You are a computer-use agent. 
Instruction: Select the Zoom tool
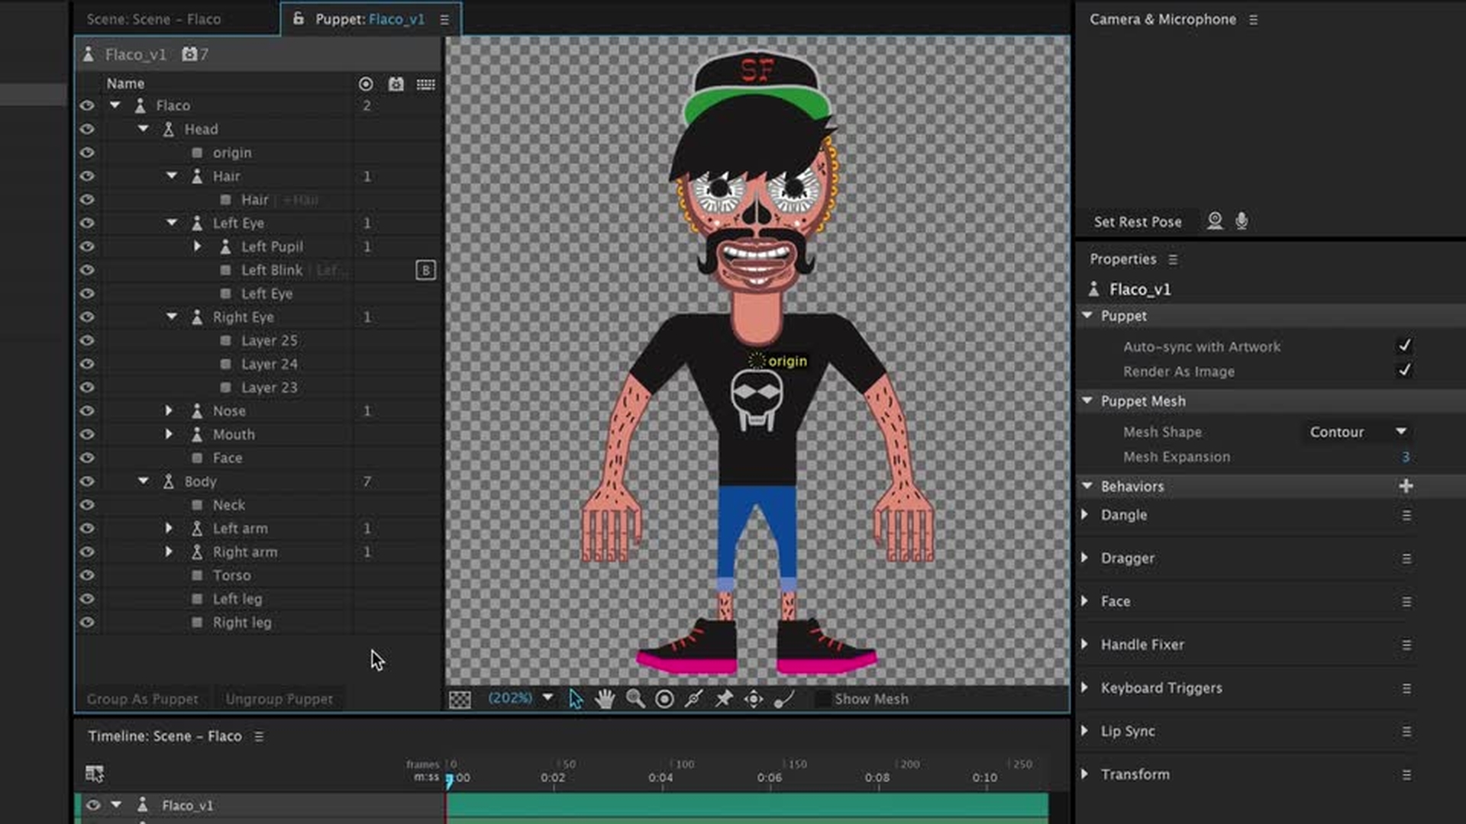pos(636,698)
